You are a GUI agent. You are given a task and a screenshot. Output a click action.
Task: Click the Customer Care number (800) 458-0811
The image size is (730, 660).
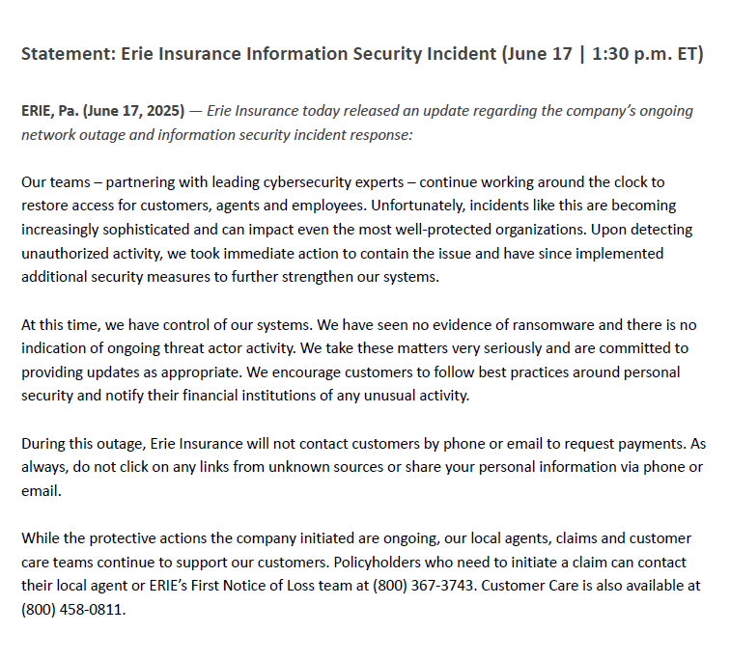73,609
